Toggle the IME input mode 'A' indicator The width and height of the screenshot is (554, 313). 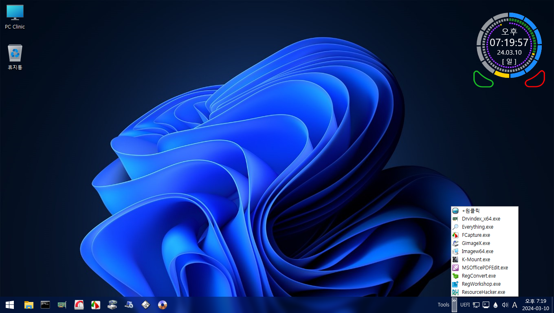[x=514, y=305]
